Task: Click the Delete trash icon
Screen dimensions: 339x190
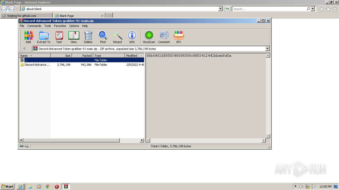Action: point(88,37)
